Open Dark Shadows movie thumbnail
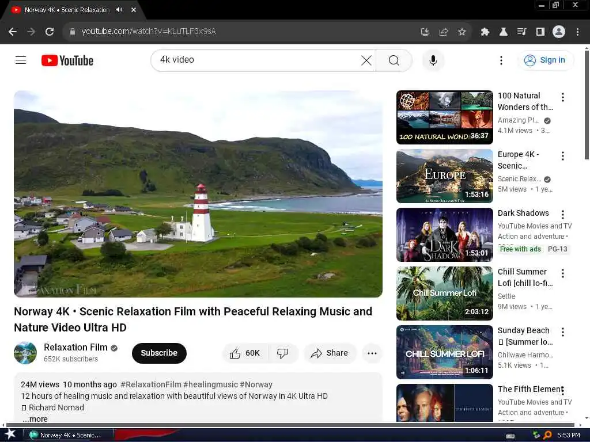The width and height of the screenshot is (590, 442). [444, 235]
